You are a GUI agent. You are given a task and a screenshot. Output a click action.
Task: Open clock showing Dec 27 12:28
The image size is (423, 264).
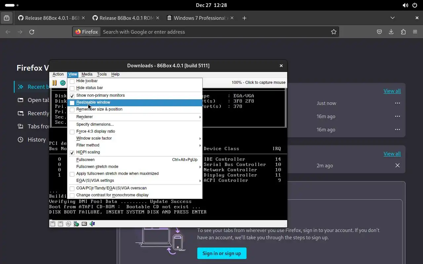(211, 5)
